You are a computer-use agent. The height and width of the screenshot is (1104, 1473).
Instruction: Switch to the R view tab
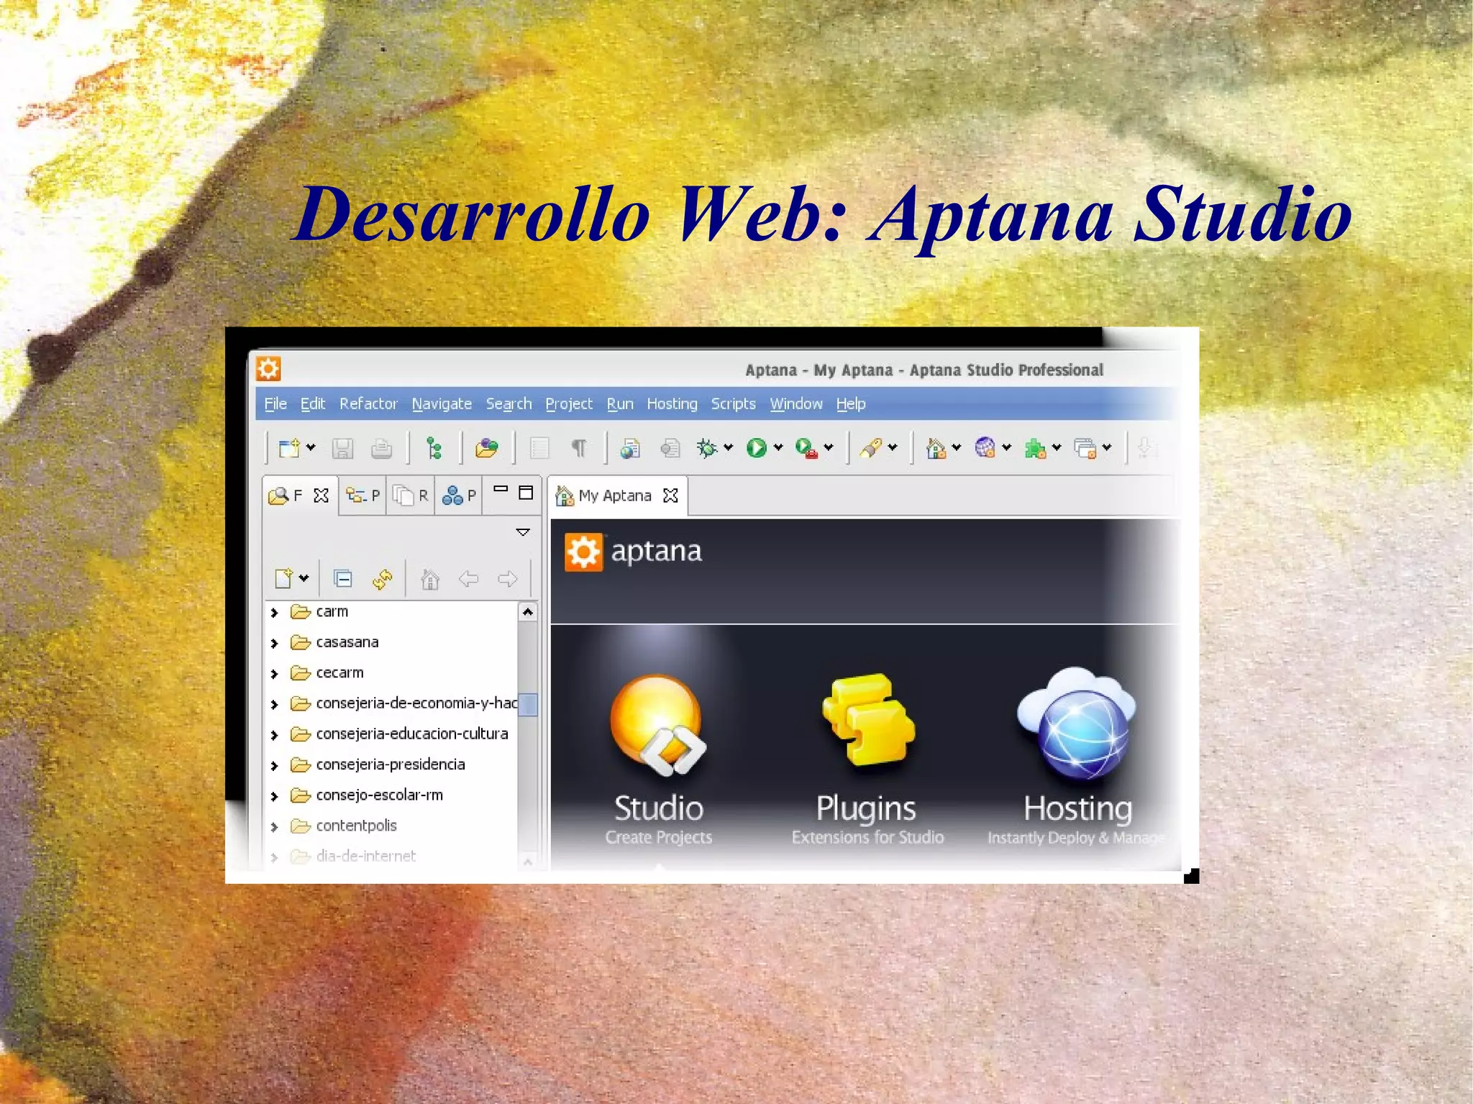coord(411,496)
